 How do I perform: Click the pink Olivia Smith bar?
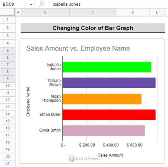point(103,130)
